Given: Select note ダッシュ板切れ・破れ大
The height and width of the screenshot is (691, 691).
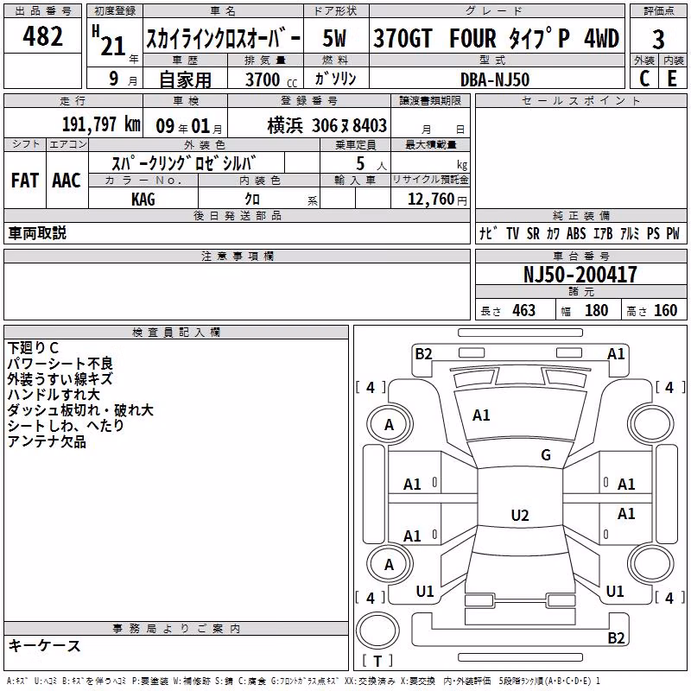Looking at the screenshot, I should pos(80,410).
